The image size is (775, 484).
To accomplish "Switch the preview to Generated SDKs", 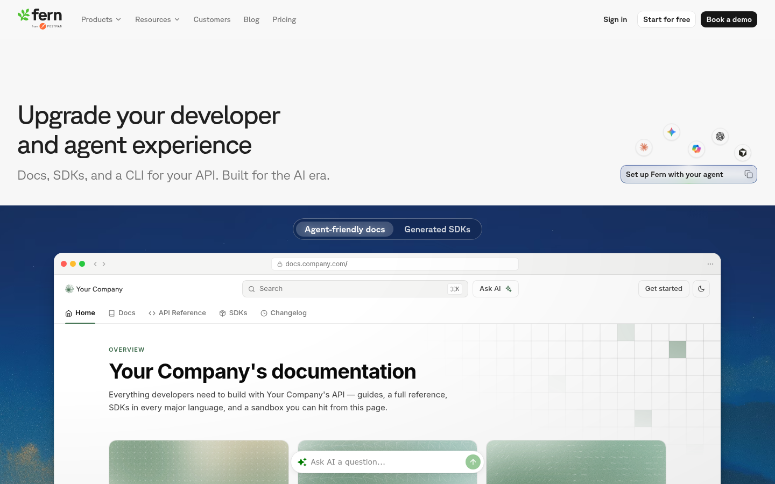I will click(x=437, y=230).
